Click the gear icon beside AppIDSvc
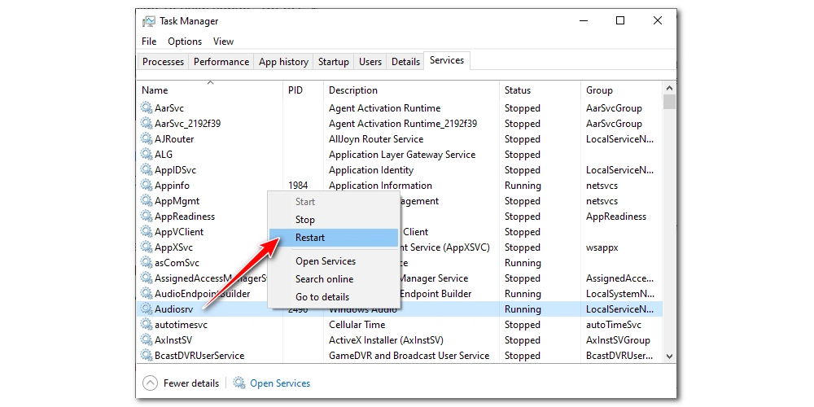 (x=147, y=170)
